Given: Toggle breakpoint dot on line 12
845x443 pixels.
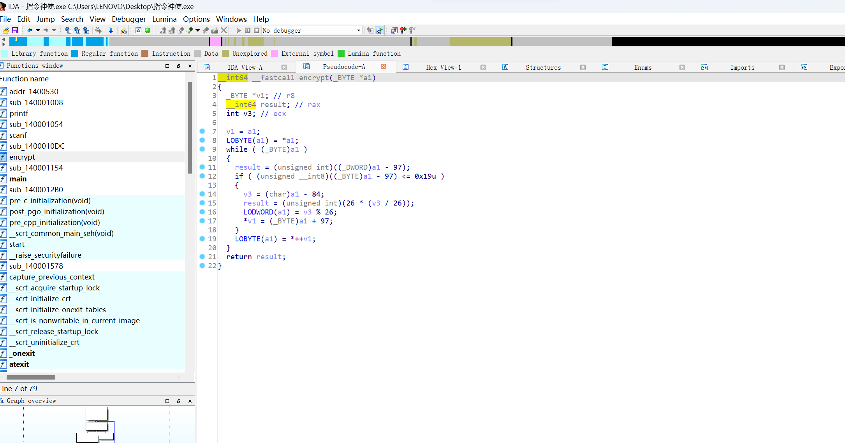Looking at the screenshot, I should (202, 176).
